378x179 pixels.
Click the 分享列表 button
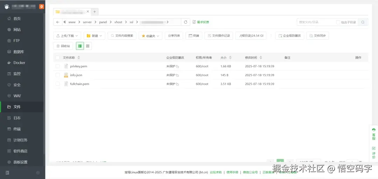(174, 36)
